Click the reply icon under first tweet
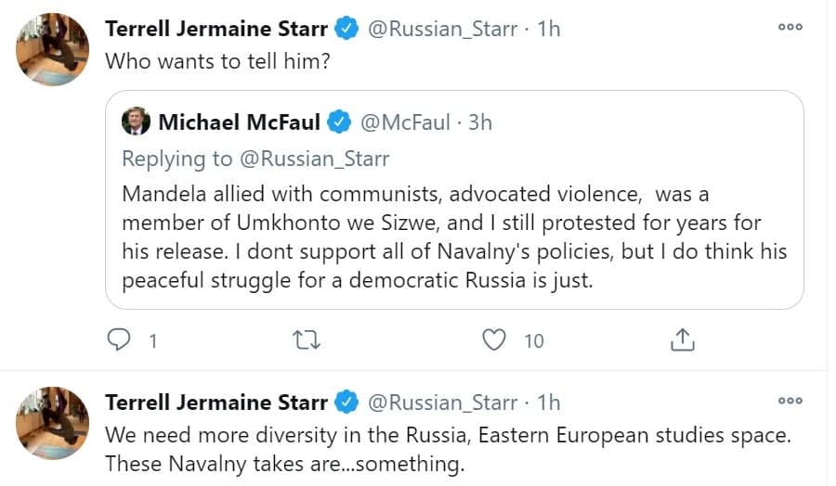 click(120, 340)
